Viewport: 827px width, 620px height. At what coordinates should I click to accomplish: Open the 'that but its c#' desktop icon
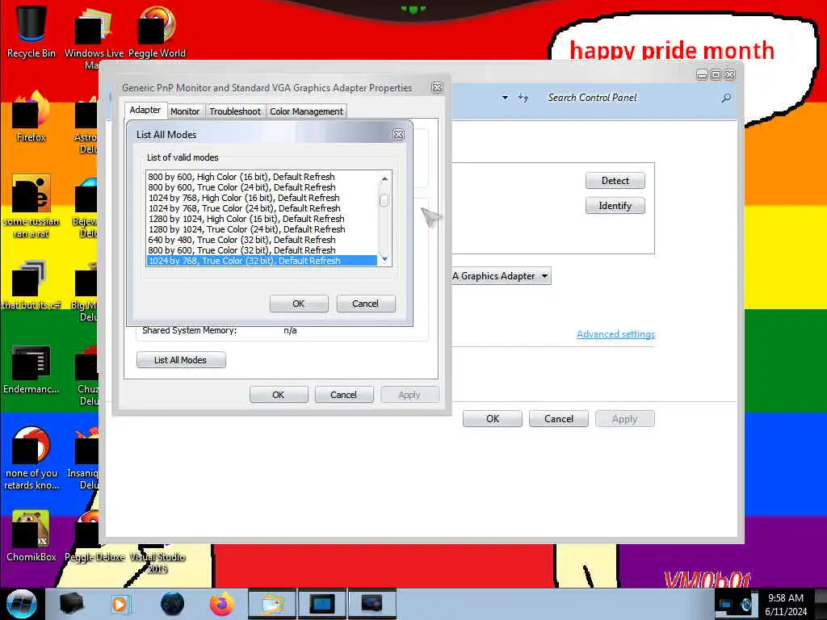31,285
